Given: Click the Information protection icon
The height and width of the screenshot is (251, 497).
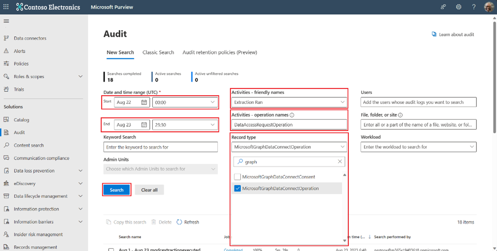Looking at the screenshot, I should 6,209.
